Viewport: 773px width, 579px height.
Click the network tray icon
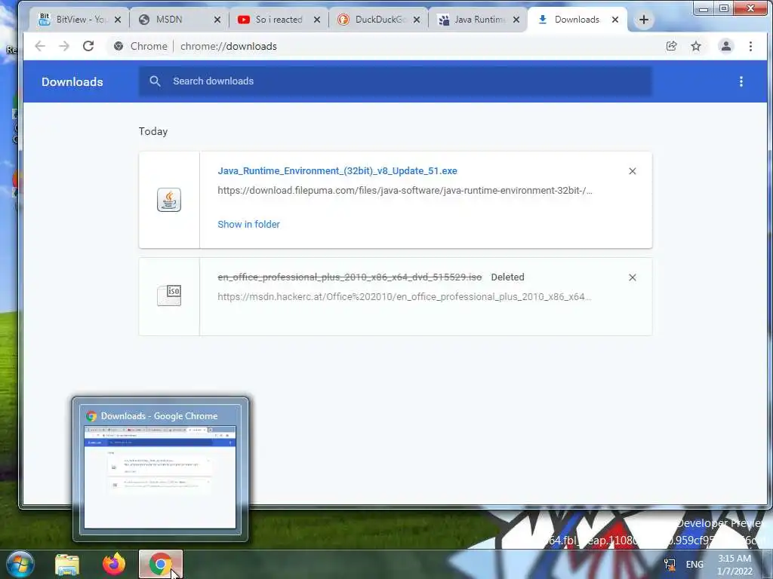[670, 564]
